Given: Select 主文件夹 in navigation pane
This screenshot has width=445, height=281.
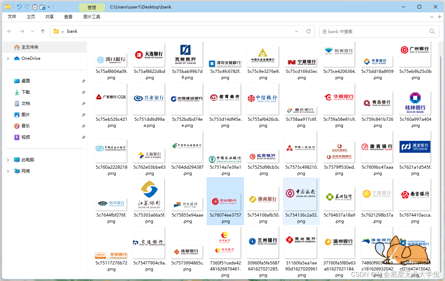Looking at the screenshot, I should click(44, 47).
